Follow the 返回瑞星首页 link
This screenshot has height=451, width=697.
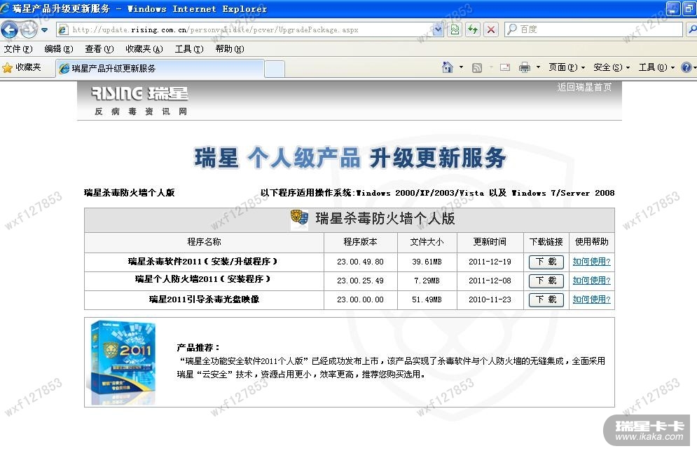point(584,87)
